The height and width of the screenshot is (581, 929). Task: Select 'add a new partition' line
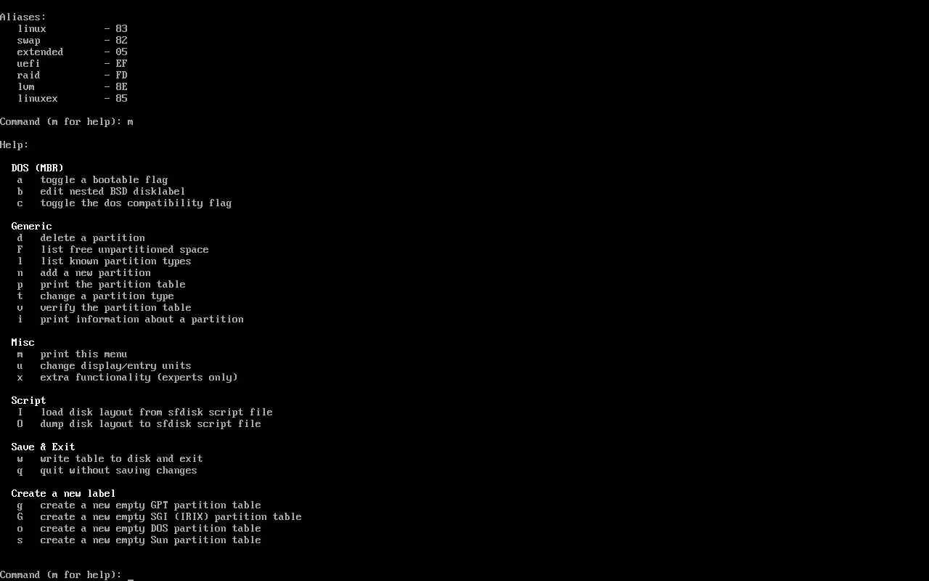pyautogui.click(x=83, y=272)
